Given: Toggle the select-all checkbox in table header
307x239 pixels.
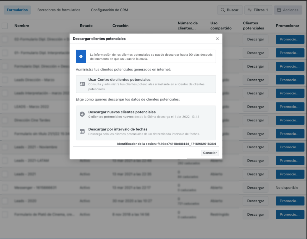Looking at the screenshot, I should point(5,26).
